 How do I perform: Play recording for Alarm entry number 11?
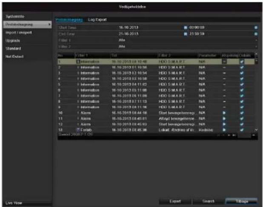[224, 119]
